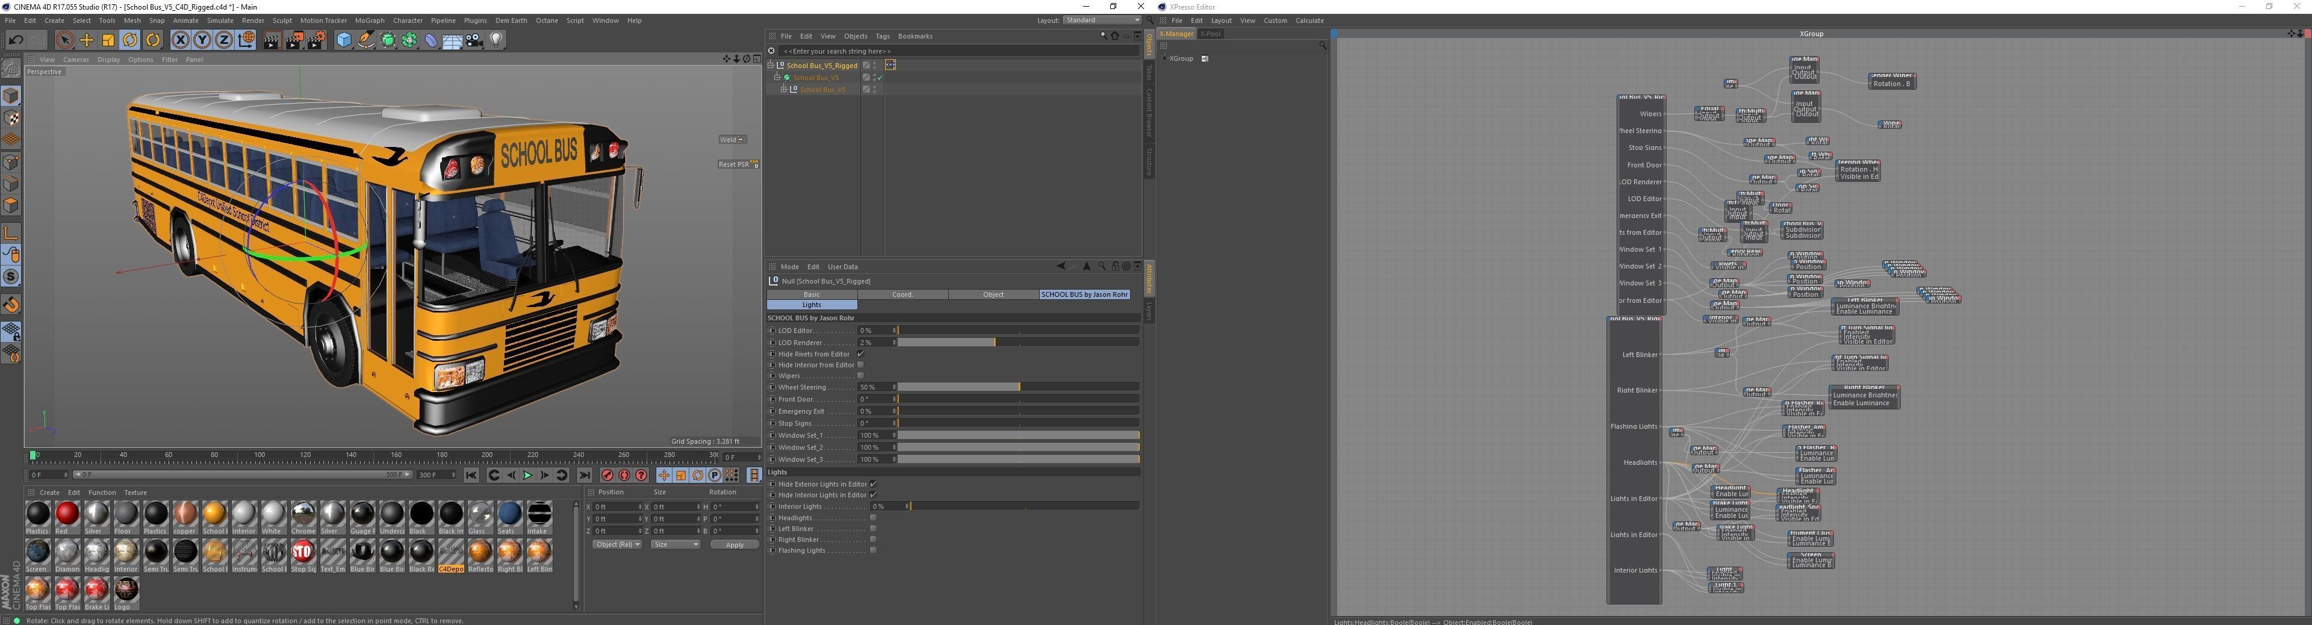Viewport: 2312px width, 625px height.
Task: Add a Floor environment object
Action: [452, 40]
